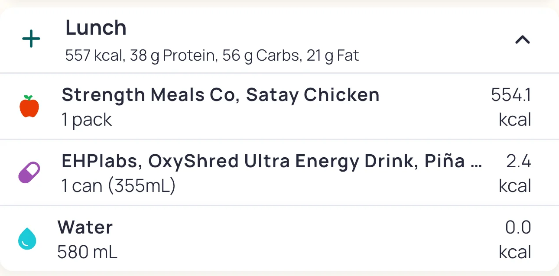Click the 2.4 kcal value

[516, 173]
